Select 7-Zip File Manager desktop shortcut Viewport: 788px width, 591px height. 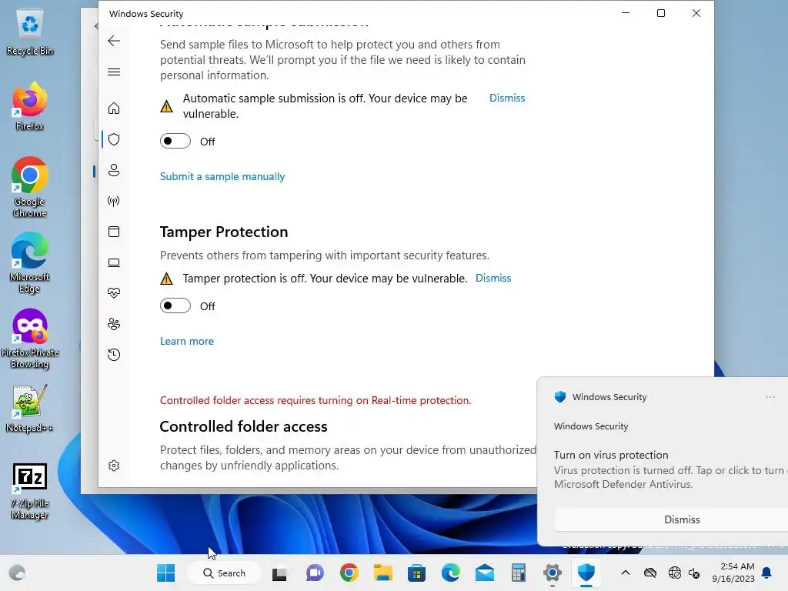tap(30, 491)
